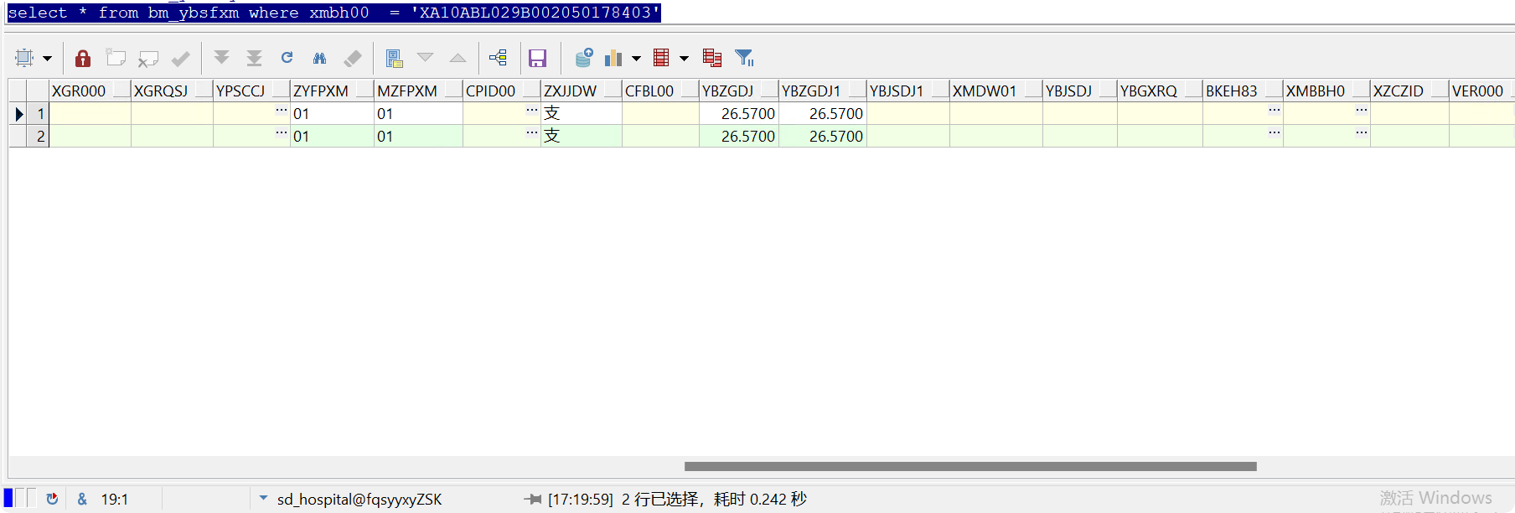1515x513 pixels.
Task: Click the CPID00 column header
Action: tap(502, 91)
